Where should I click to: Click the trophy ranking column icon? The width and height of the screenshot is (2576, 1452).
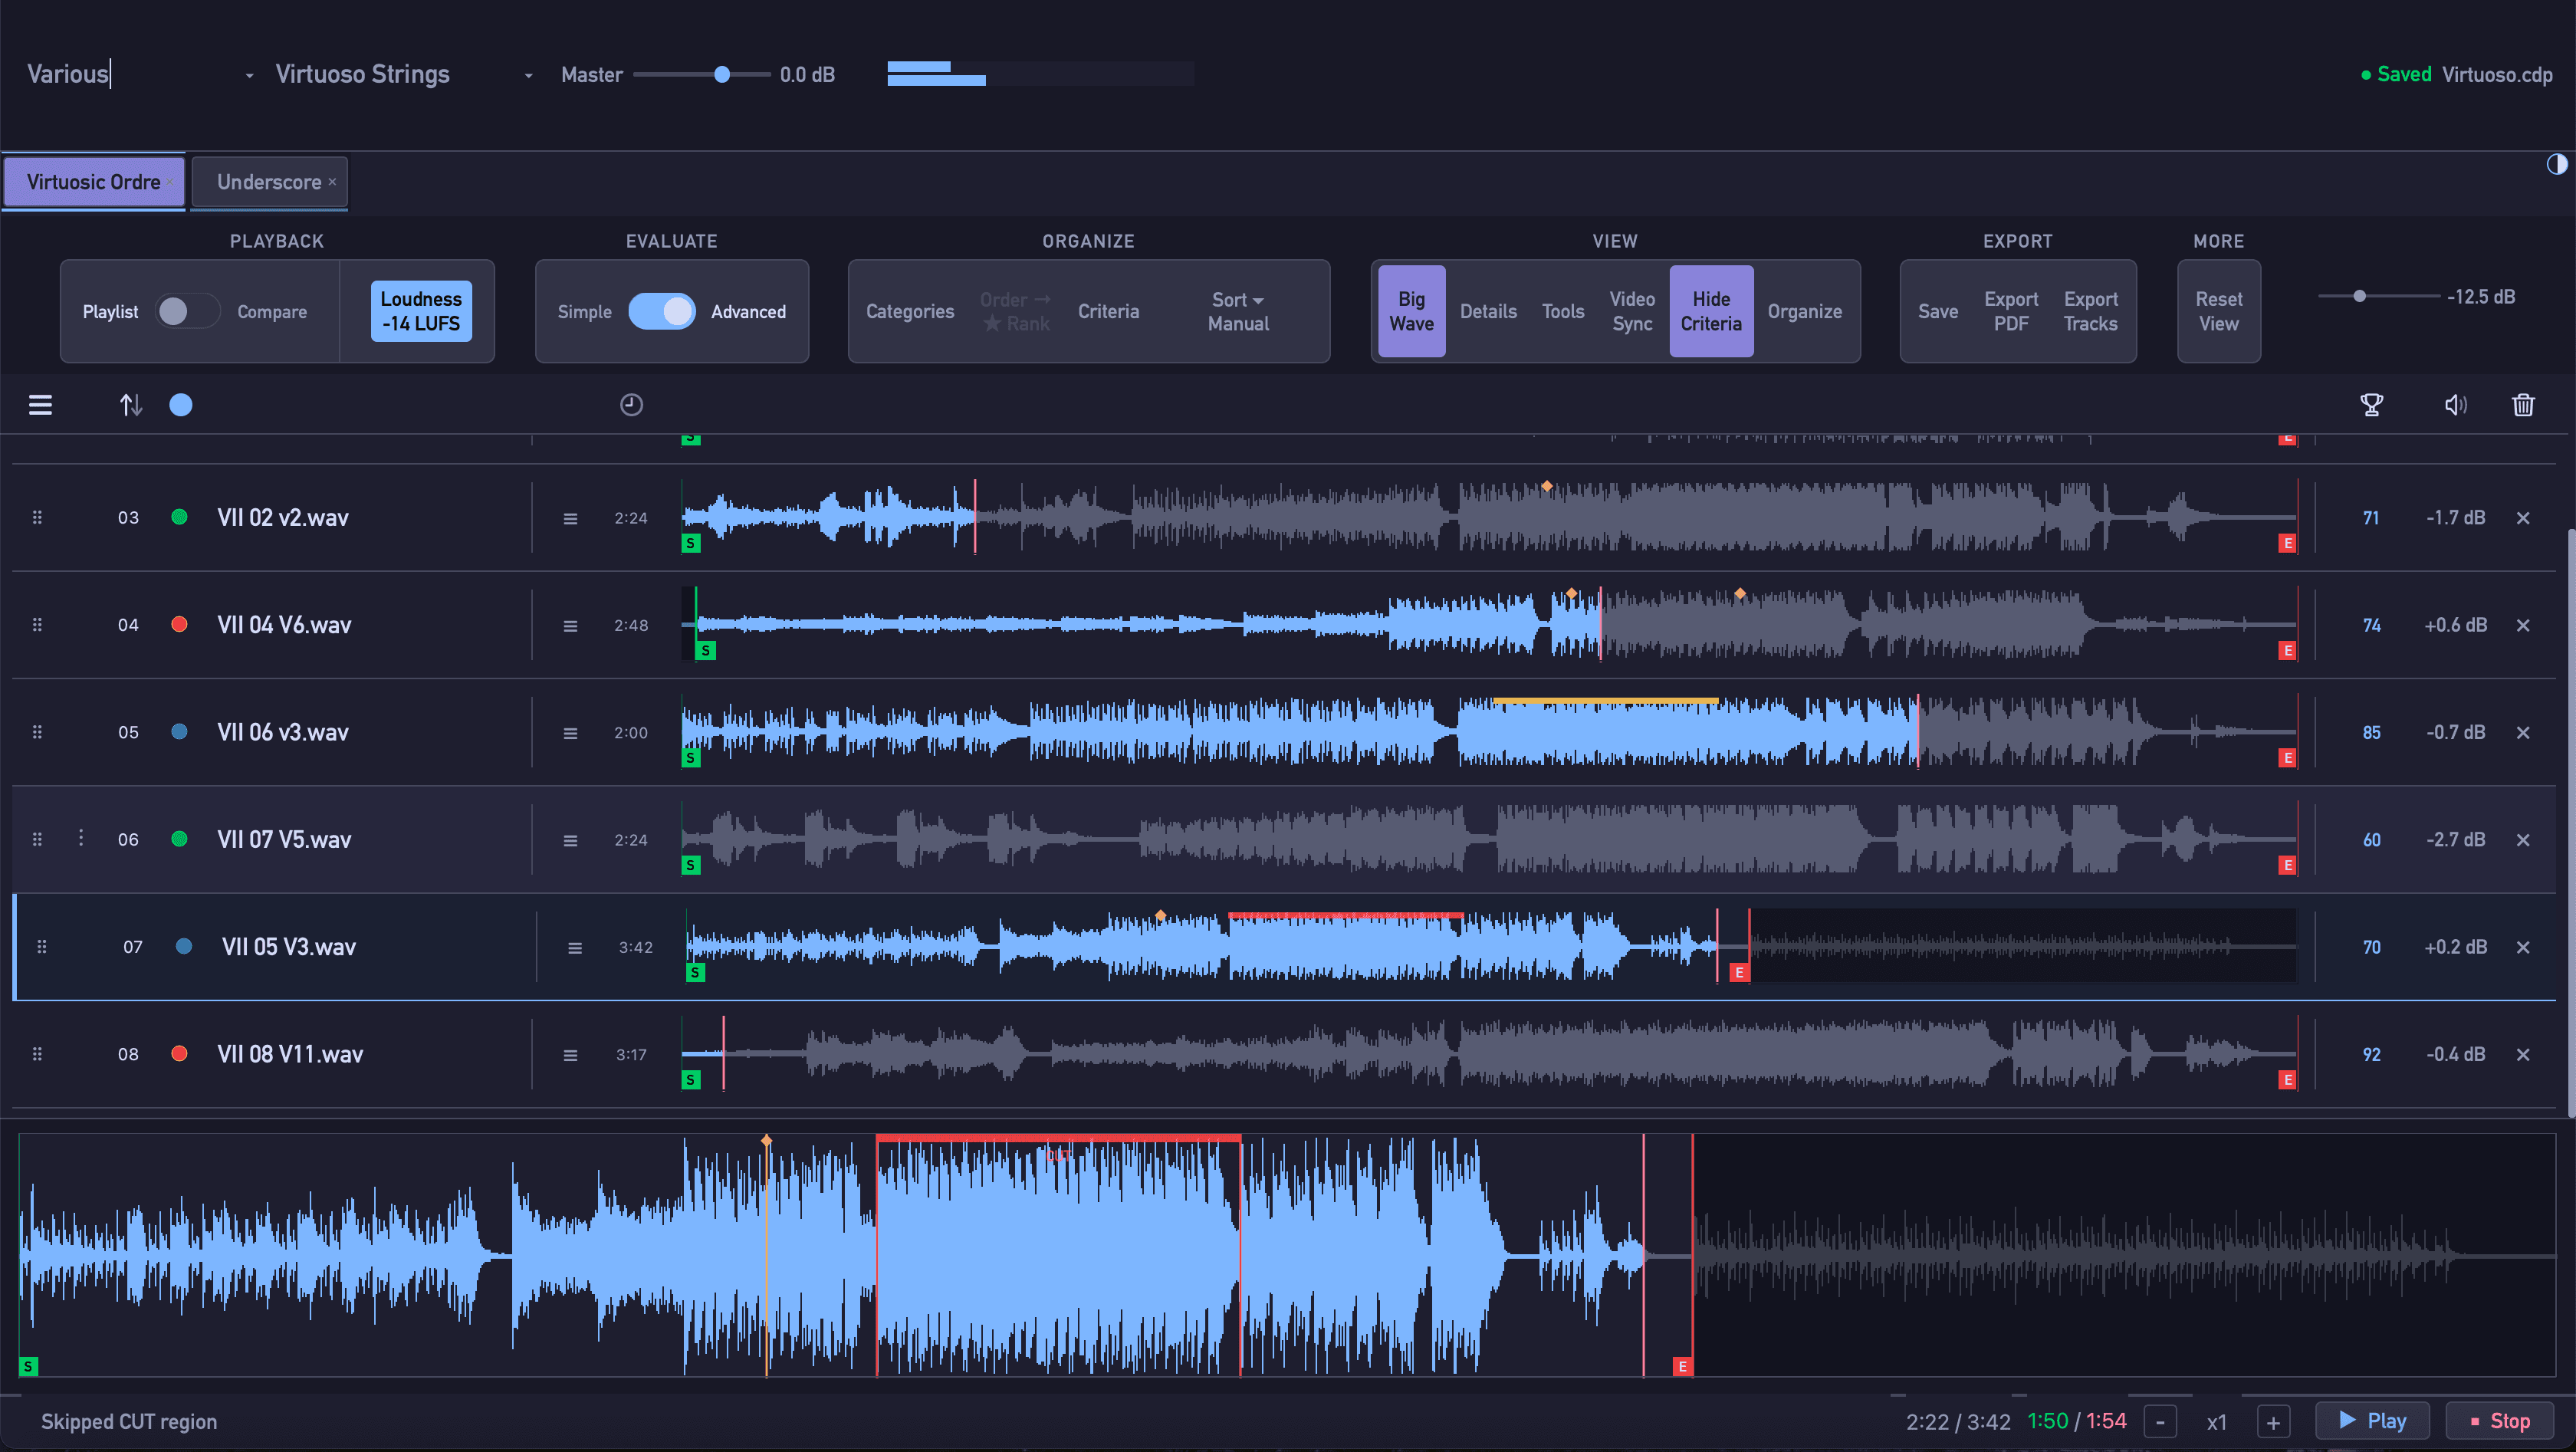click(x=2371, y=405)
